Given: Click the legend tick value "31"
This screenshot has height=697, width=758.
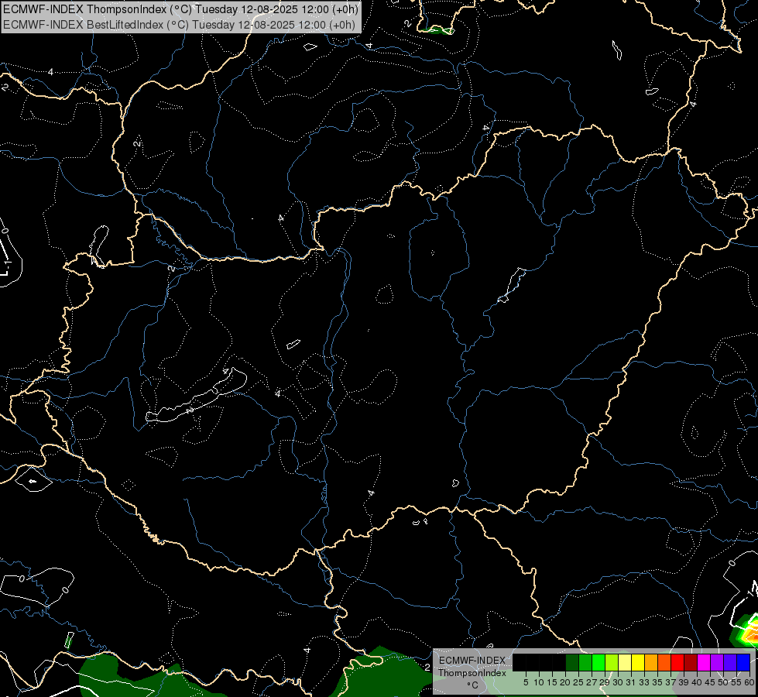Looking at the screenshot, I should click(631, 682).
